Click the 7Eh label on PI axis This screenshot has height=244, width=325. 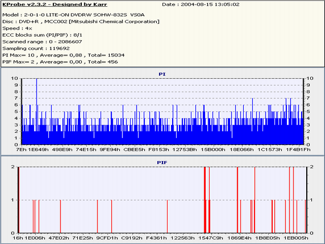[x=21, y=149]
